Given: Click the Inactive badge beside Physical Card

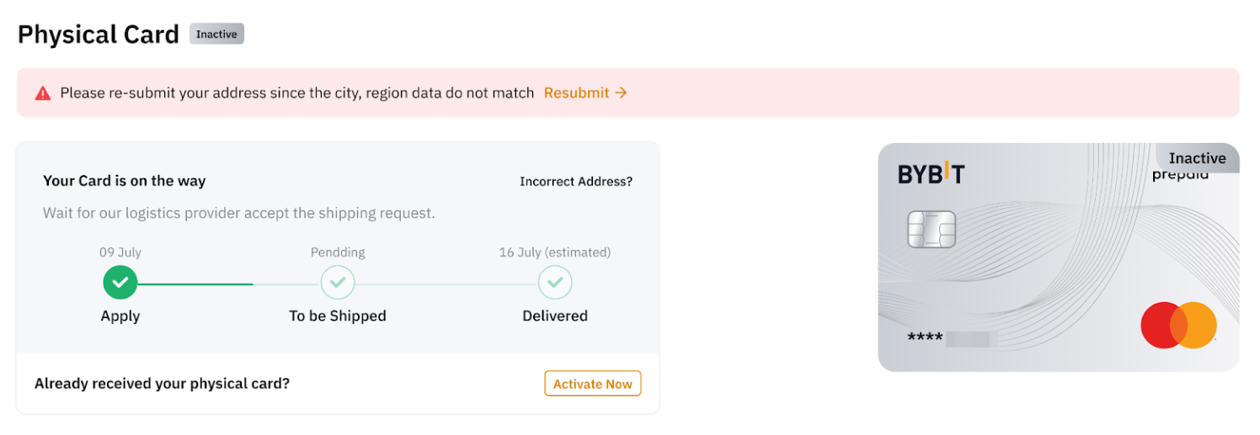Looking at the screenshot, I should (x=216, y=34).
